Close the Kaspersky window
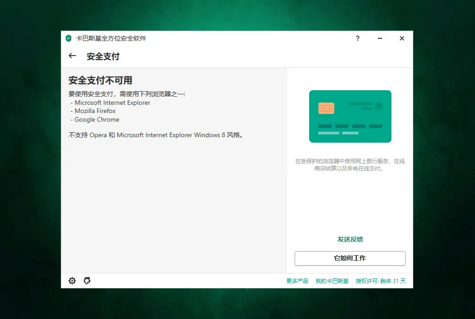Screen dimensions: 475x319 pyautogui.click(x=401, y=38)
